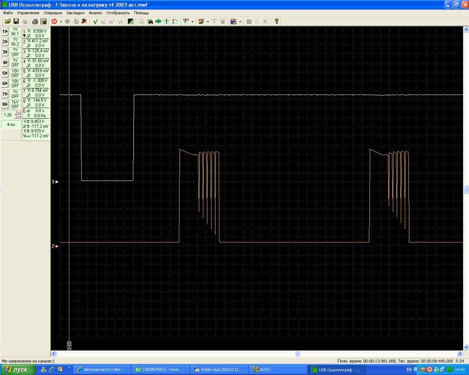Open a file with the folder icon
The height and width of the screenshot is (375, 469).
click(8, 21)
